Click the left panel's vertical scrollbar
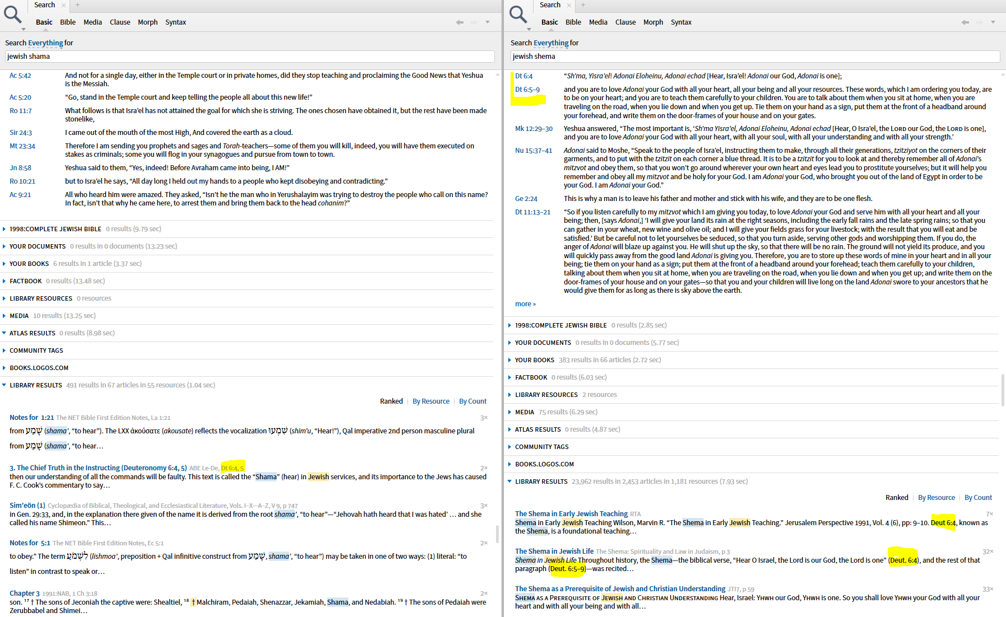 (497, 535)
